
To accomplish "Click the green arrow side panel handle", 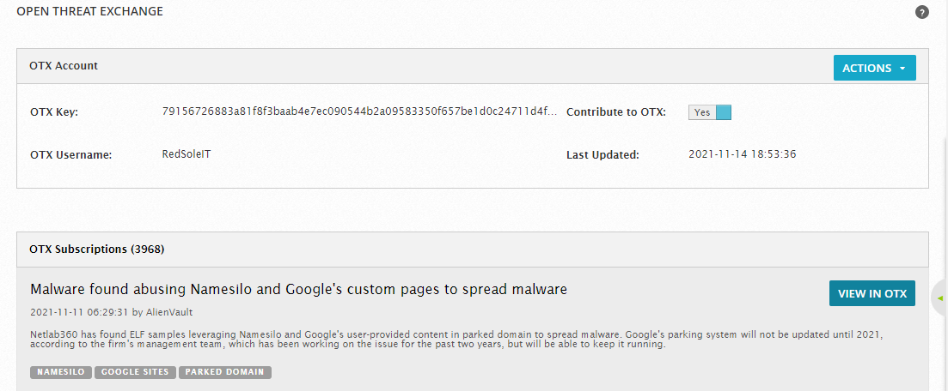I will pos(940,298).
